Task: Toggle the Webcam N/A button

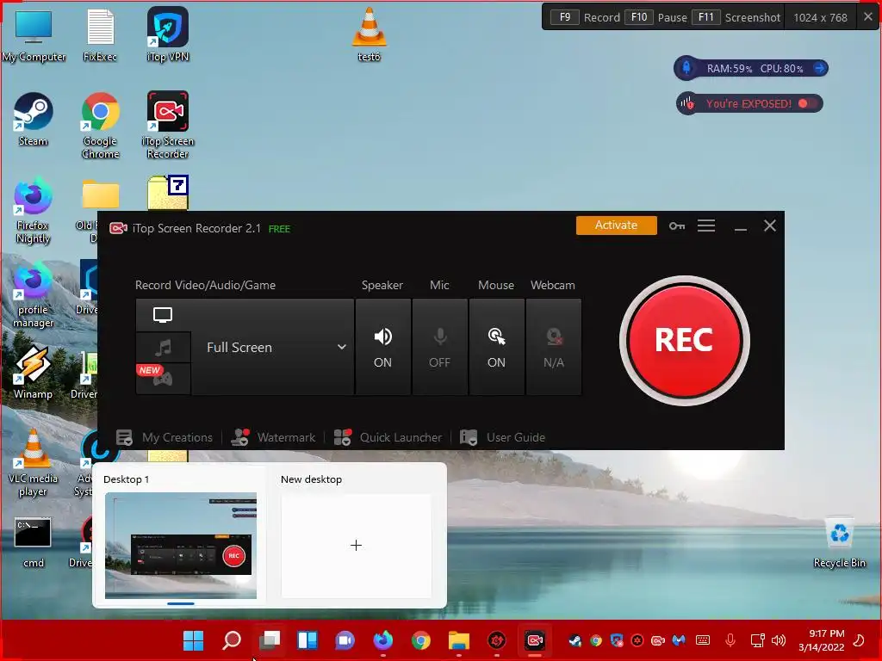Action: pos(554,347)
